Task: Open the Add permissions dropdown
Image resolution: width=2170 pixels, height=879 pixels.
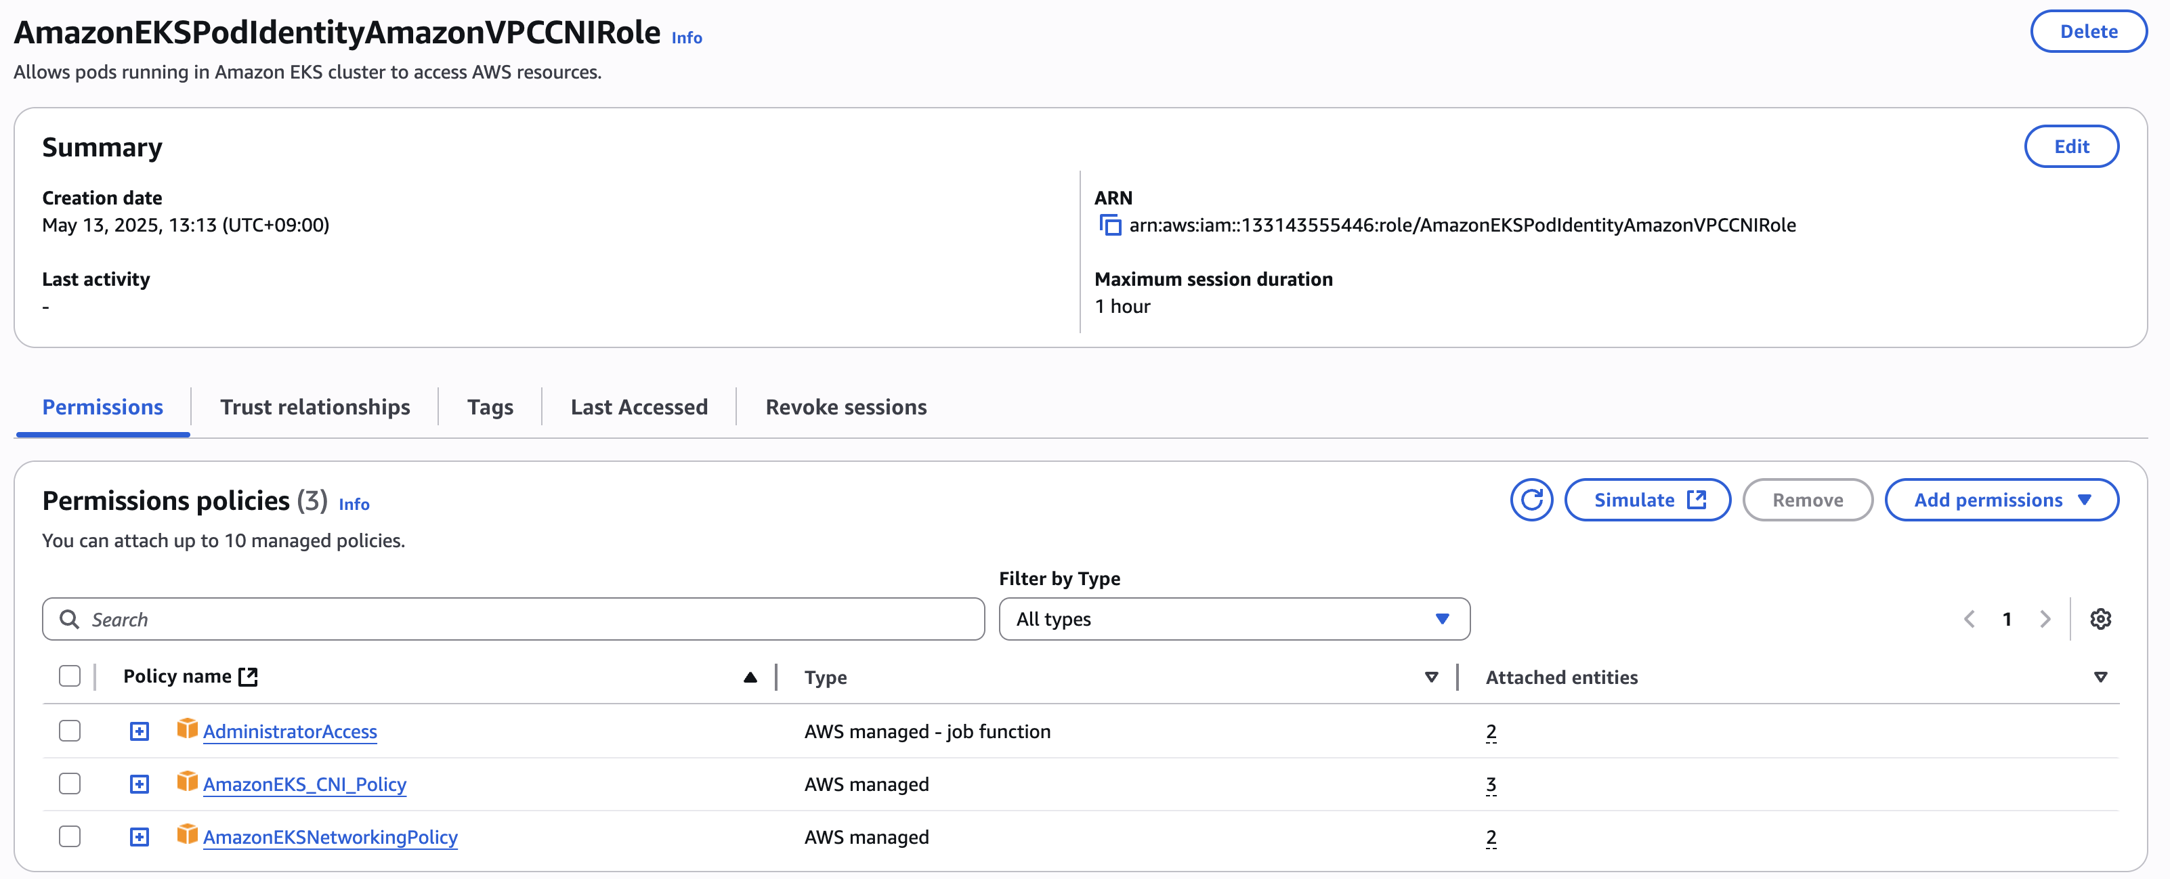Action: tap(2001, 500)
